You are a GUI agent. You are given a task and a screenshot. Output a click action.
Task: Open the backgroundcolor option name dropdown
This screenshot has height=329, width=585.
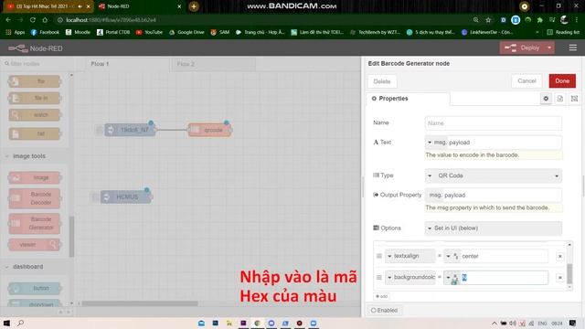point(409,278)
